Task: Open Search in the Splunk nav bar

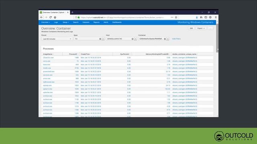Action: point(76,22)
